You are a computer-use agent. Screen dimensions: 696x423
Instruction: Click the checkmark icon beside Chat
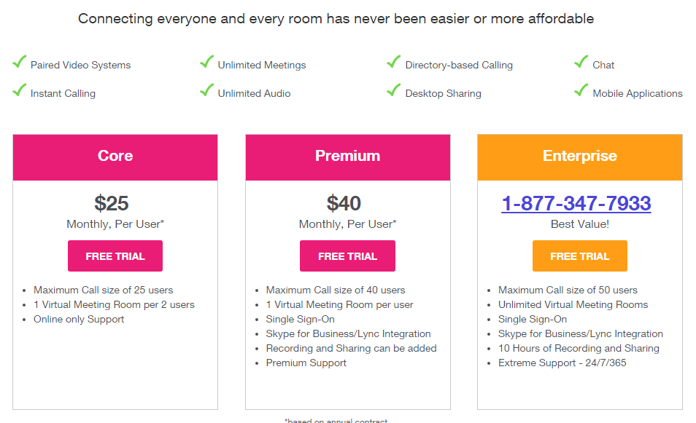[x=581, y=63]
